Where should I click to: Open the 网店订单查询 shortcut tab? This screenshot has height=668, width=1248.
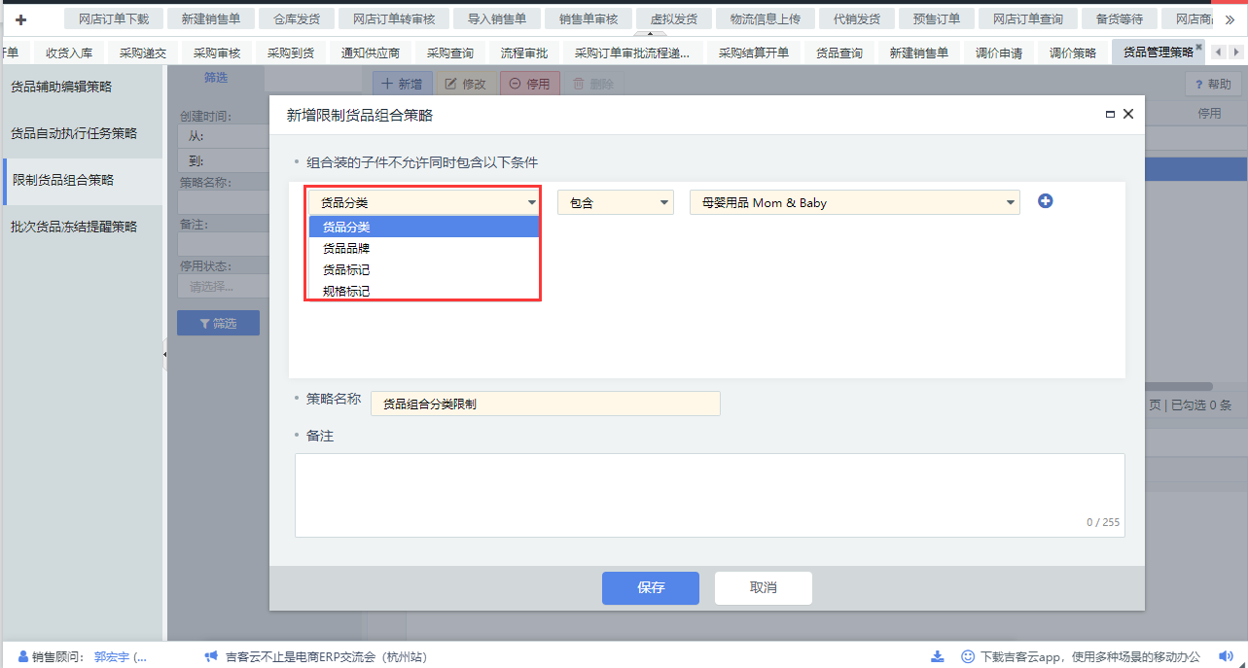(1027, 18)
